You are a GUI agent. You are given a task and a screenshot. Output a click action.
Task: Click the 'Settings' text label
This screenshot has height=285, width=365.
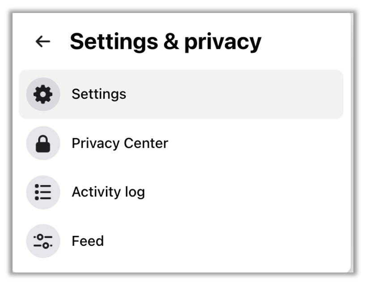point(99,94)
